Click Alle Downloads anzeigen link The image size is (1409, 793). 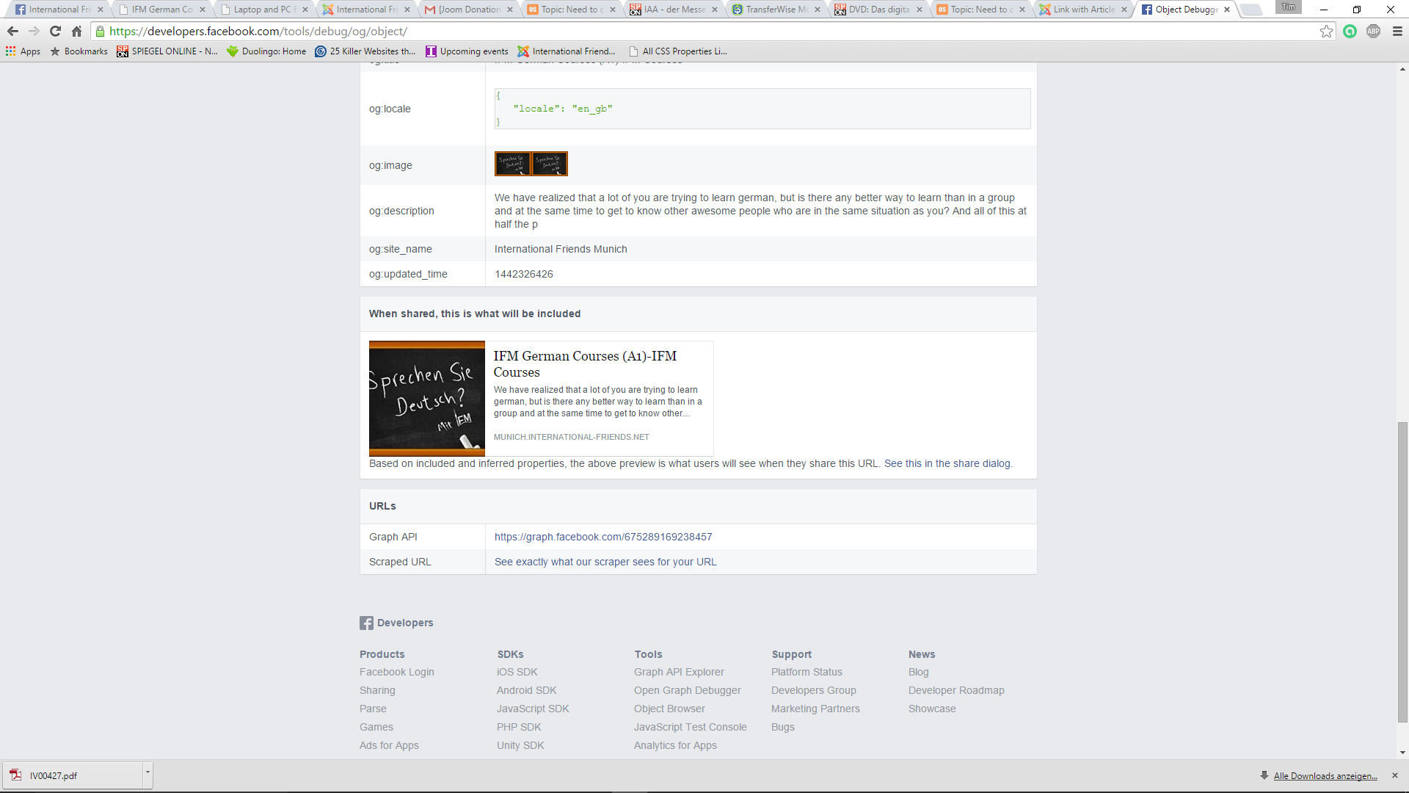pyautogui.click(x=1325, y=776)
